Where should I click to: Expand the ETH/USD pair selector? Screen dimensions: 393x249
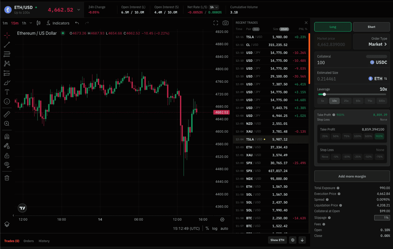point(79,10)
